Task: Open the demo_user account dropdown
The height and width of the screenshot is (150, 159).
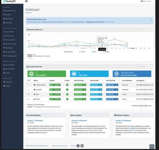Action: 146,1
